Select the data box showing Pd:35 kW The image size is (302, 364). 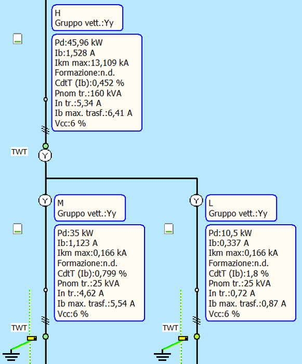(99, 273)
